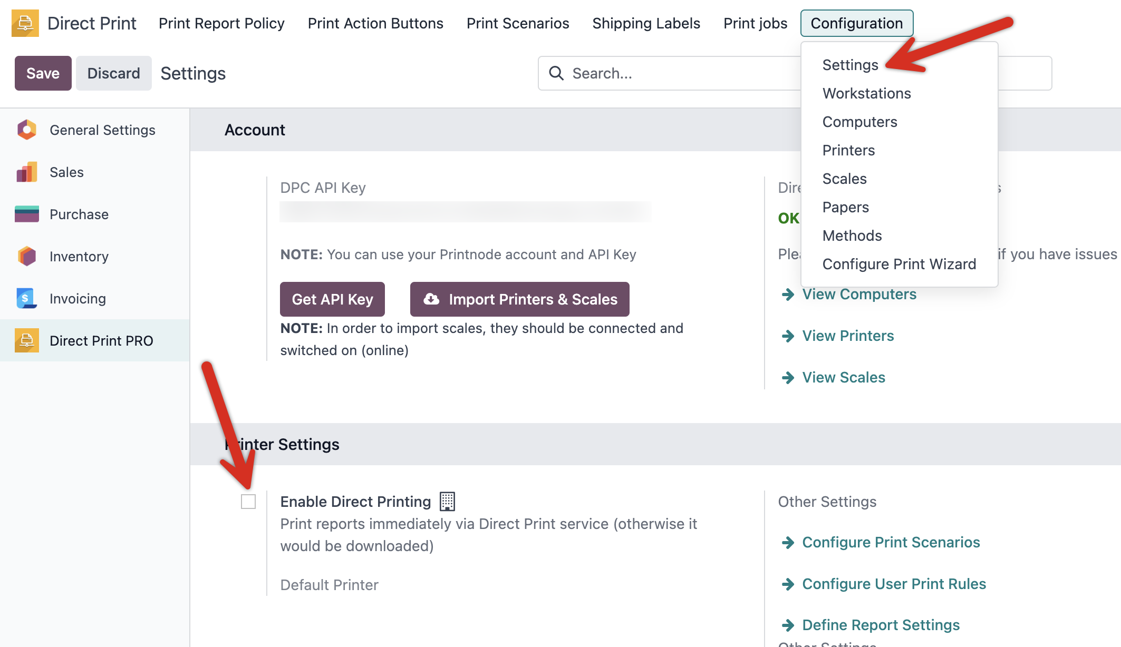
Task: Open Define Report Settings link
Action: (x=881, y=625)
